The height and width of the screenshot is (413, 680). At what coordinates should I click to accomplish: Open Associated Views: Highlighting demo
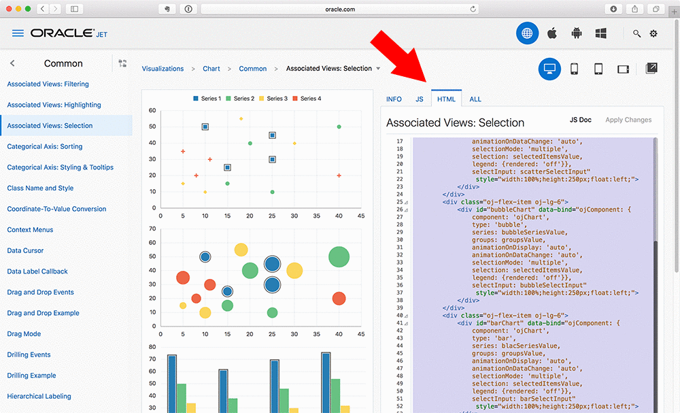pos(54,105)
